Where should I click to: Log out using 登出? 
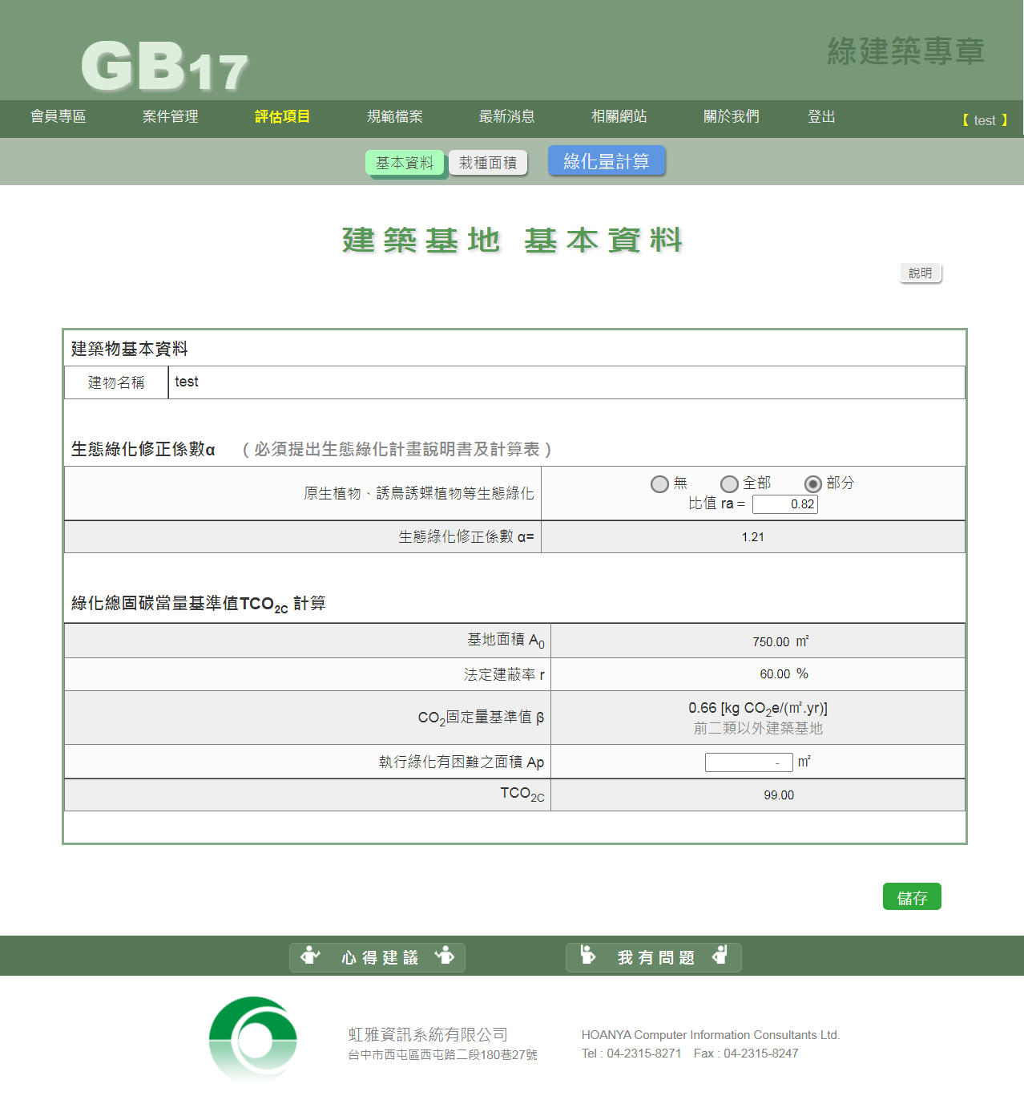coord(821,117)
